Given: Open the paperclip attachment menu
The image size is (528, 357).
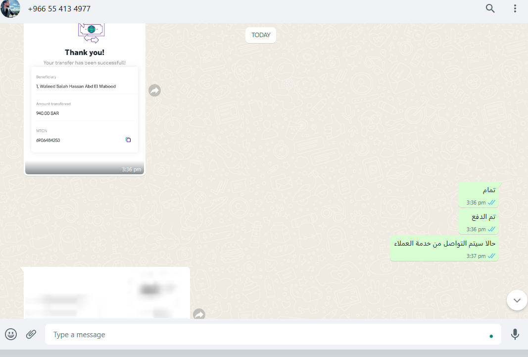Looking at the screenshot, I should (31, 334).
